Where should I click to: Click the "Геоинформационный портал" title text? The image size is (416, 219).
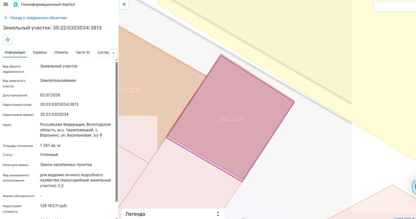(48, 5)
